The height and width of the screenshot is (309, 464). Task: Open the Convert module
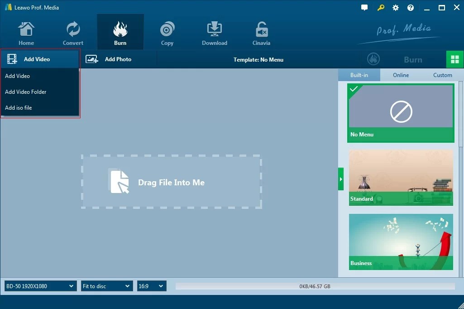pos(72,32)
